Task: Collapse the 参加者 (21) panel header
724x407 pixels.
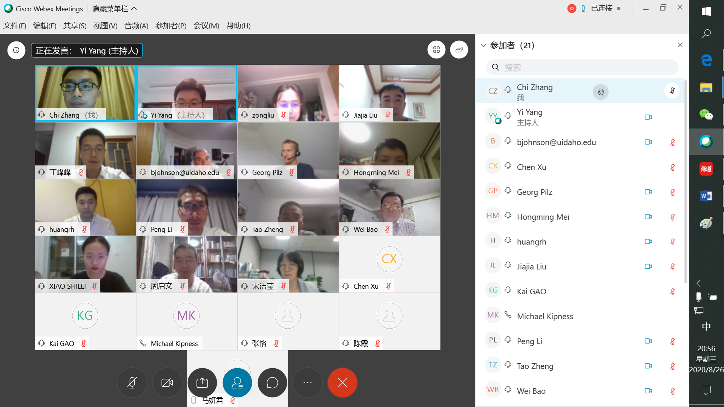Action: click(483, 46)
